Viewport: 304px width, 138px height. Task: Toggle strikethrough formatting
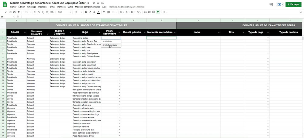coord(94,12)
